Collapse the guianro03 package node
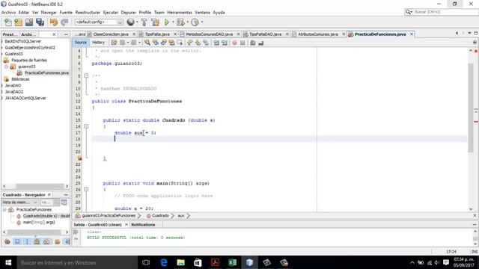Screen dimensions: 479x269 [6, 67]
